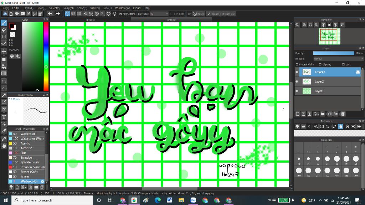Click the Windows search box
This screenshot has width=365, height=205.
pyautogui.click(x=52, y=200)
